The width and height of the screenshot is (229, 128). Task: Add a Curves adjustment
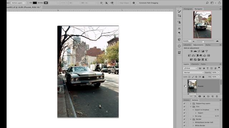pyautogui.click(x=199, y=51)
